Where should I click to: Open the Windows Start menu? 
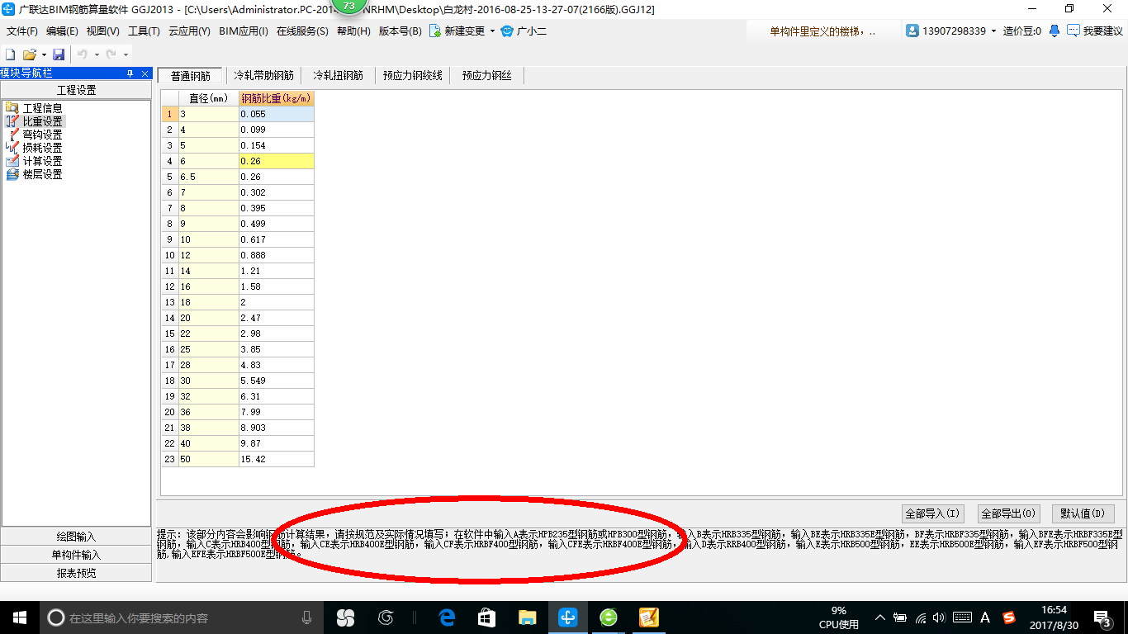[19, 617]
